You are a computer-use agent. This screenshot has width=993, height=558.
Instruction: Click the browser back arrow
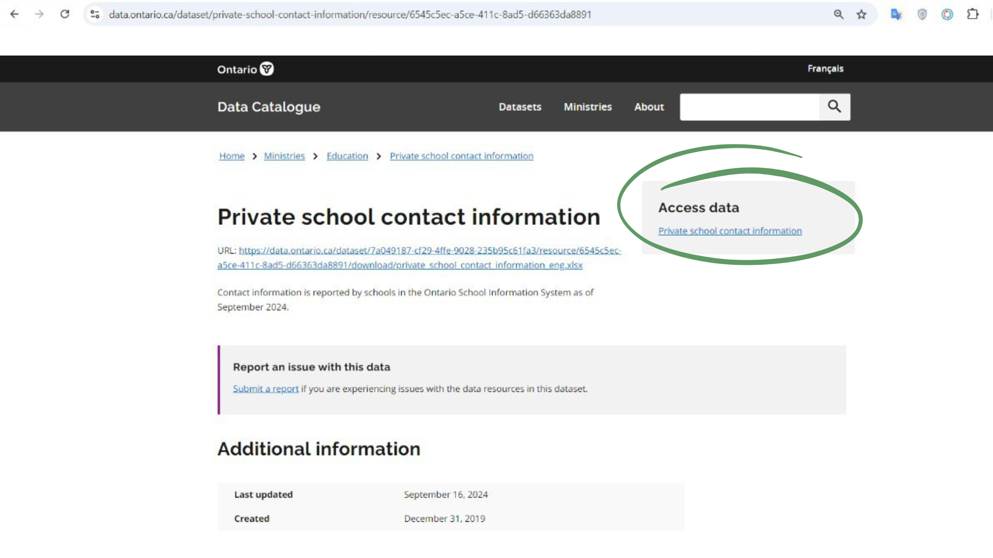coord(14,14)
